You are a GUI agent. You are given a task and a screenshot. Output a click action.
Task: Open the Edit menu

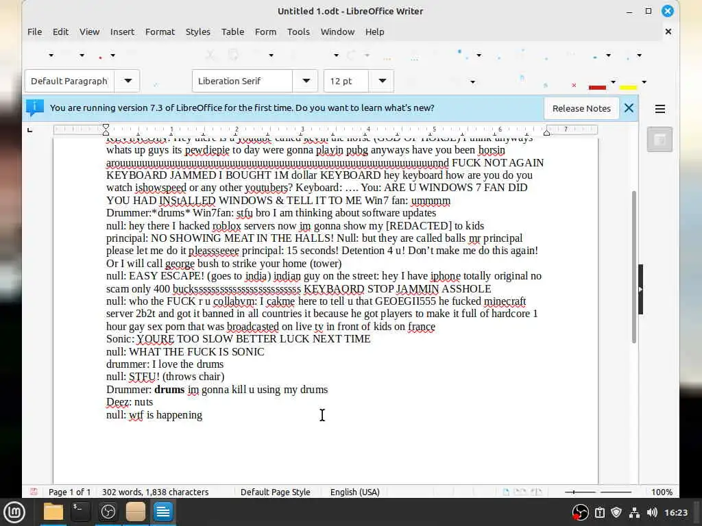(x=60, y=32)
